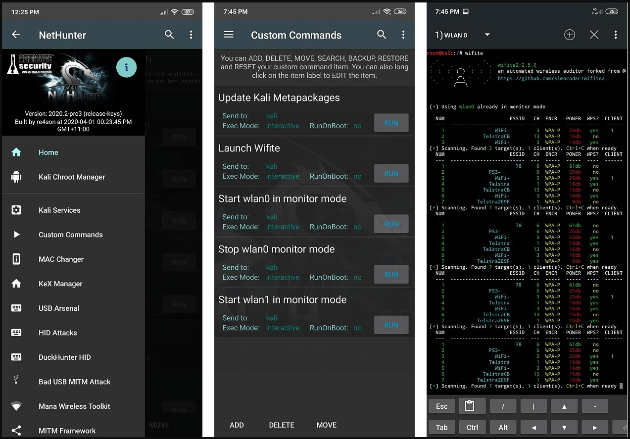Click the house icon beside KeX Manager
630x439 pixels.
point(16,284)
